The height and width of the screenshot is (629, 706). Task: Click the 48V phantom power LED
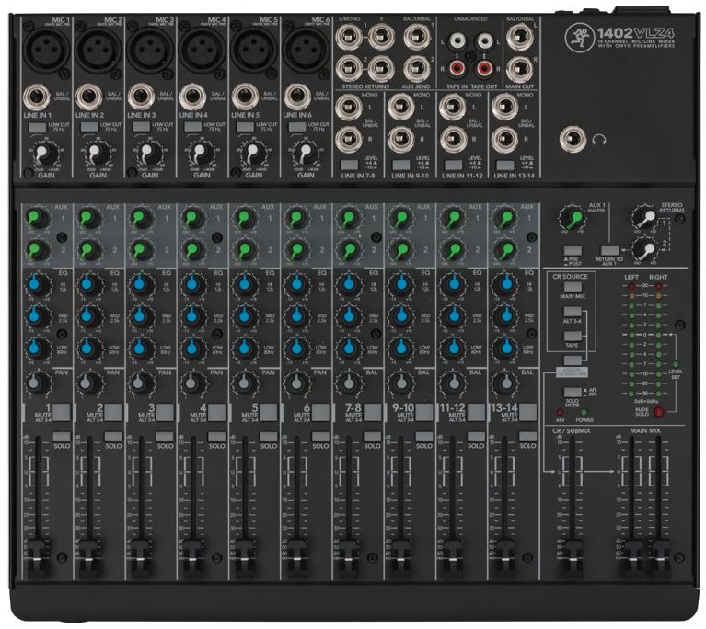pos(561,412)
